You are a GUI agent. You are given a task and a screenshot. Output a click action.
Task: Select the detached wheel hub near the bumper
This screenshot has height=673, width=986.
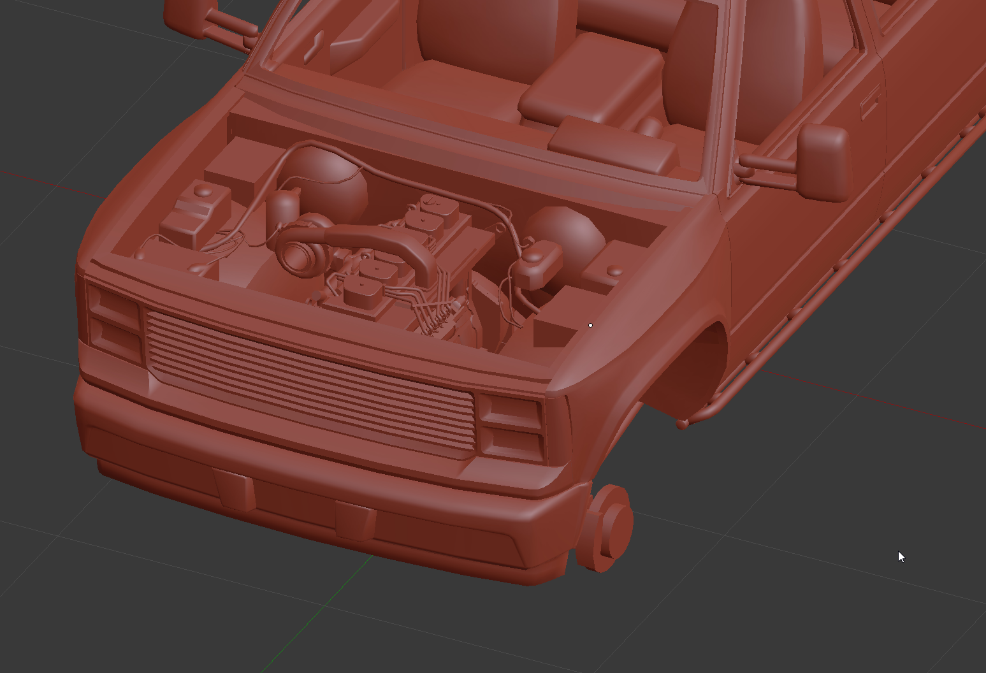tap(605, 528)
